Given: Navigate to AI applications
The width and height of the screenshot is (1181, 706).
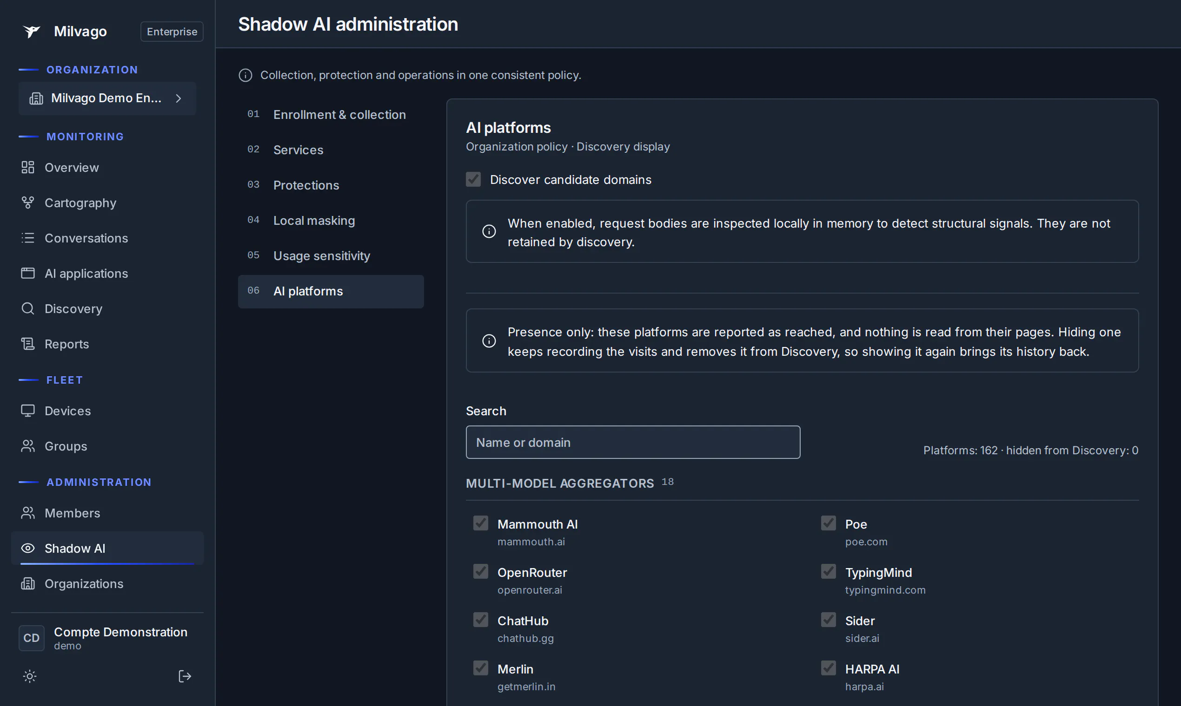Looking at the screenshot, I should tap(107, 274).
